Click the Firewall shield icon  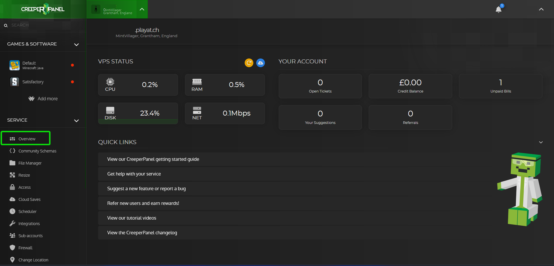[x=12, y=248]
